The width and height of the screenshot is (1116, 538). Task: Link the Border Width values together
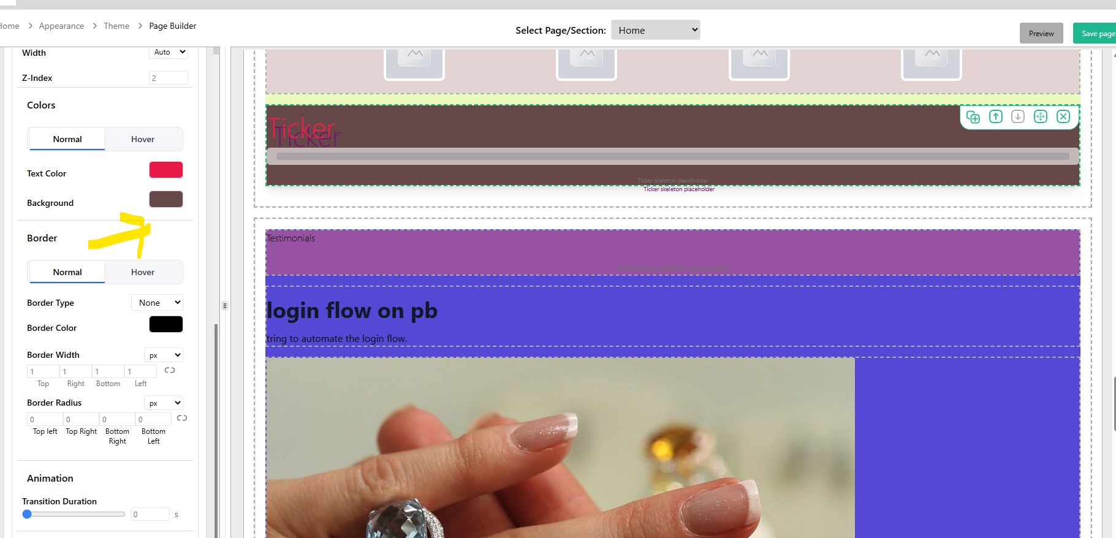(x=170, y=370)
